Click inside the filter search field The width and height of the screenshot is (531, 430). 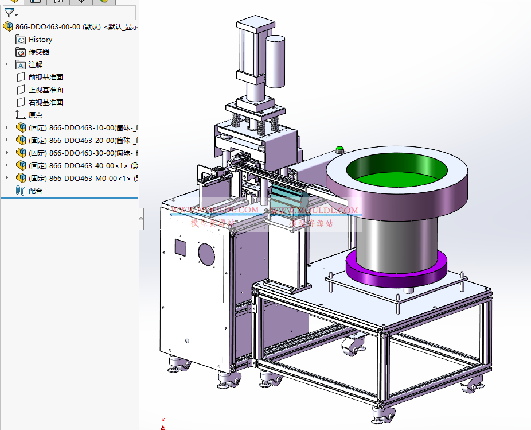click(75, 13)
